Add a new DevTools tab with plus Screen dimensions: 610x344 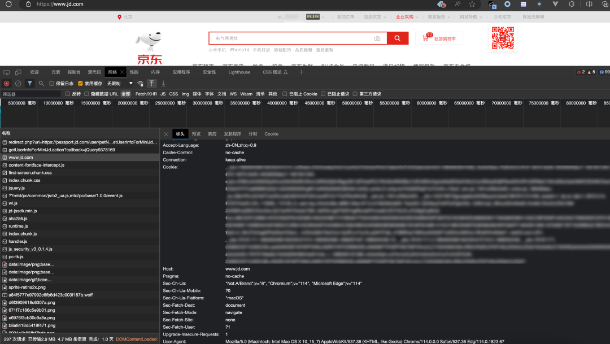[300, 72]
